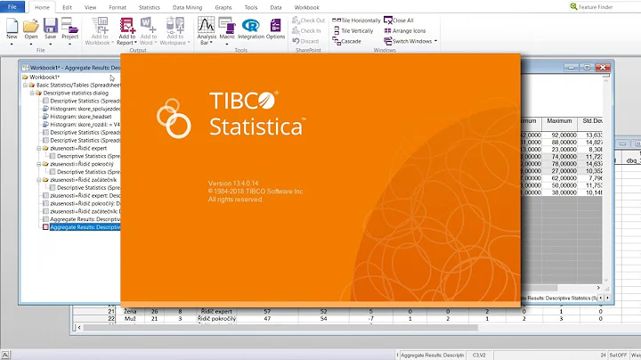Click Add to Workbook icon

point(100,25)
